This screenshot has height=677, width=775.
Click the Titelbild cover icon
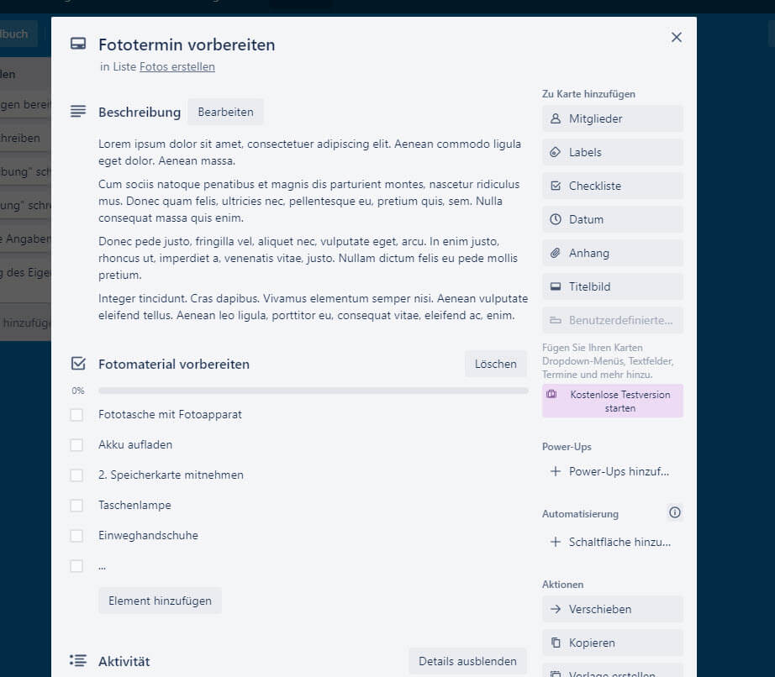click(x=555, y=286)
